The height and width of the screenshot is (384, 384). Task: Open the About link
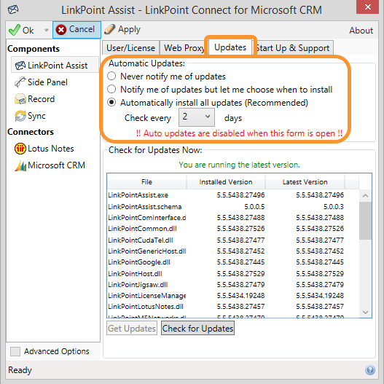[361, 31]
